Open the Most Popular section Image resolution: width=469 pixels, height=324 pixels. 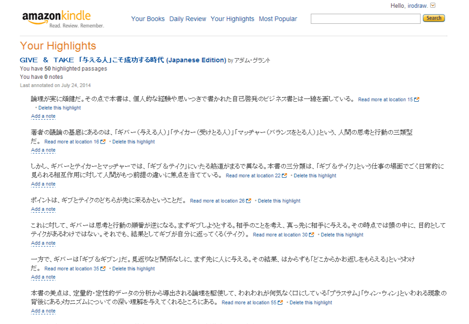pos(277,19)
